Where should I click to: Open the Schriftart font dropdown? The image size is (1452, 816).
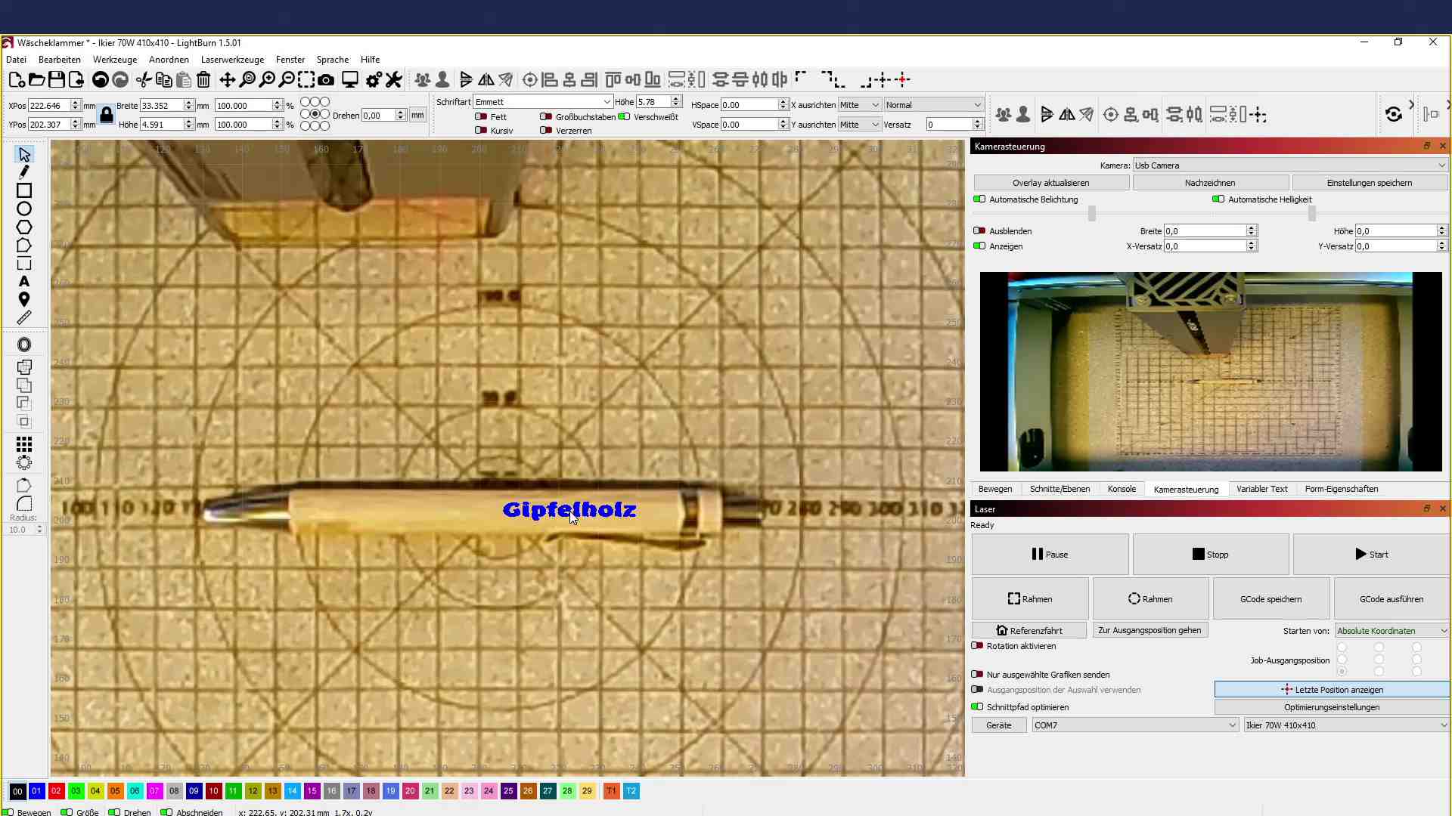coord(542,102)
